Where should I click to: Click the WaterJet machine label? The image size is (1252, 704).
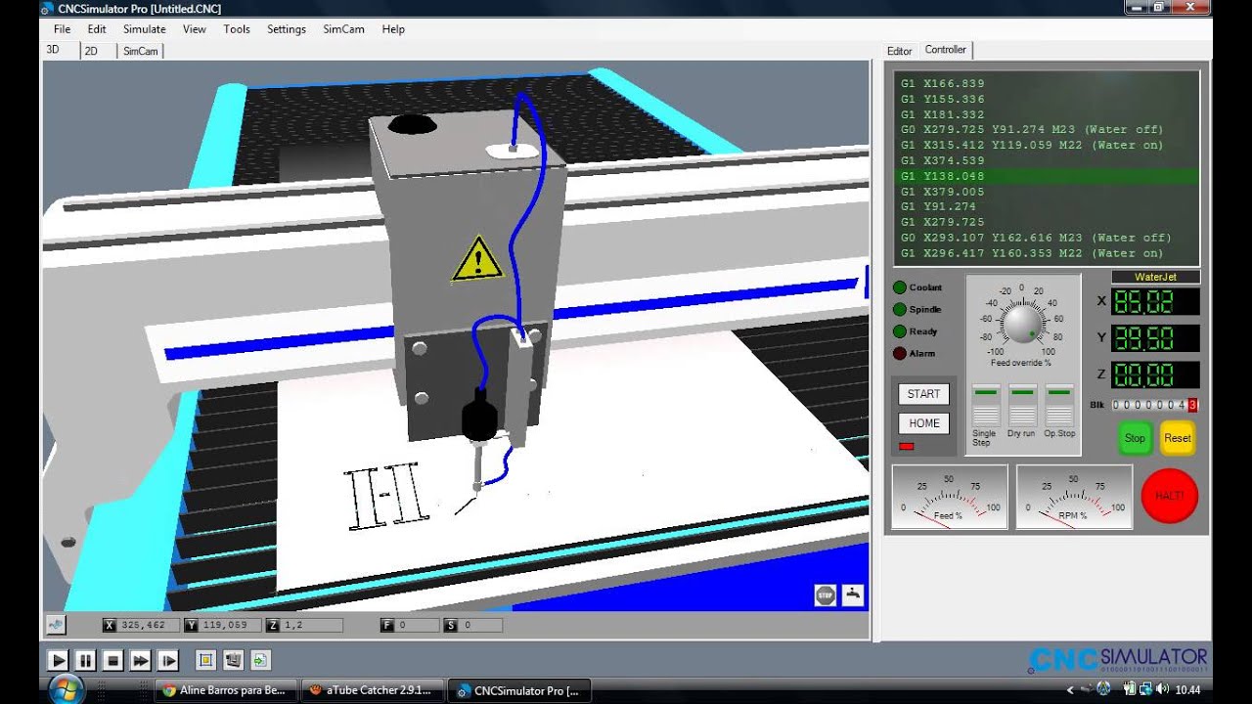click(x=1155, y=277)
